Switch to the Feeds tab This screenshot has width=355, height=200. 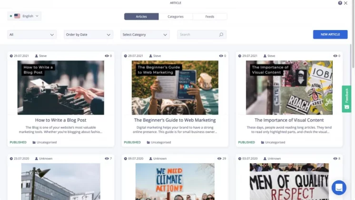209,17
